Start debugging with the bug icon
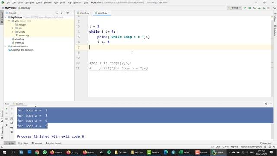Screen dimensions: 277x156 coord(250,8)
